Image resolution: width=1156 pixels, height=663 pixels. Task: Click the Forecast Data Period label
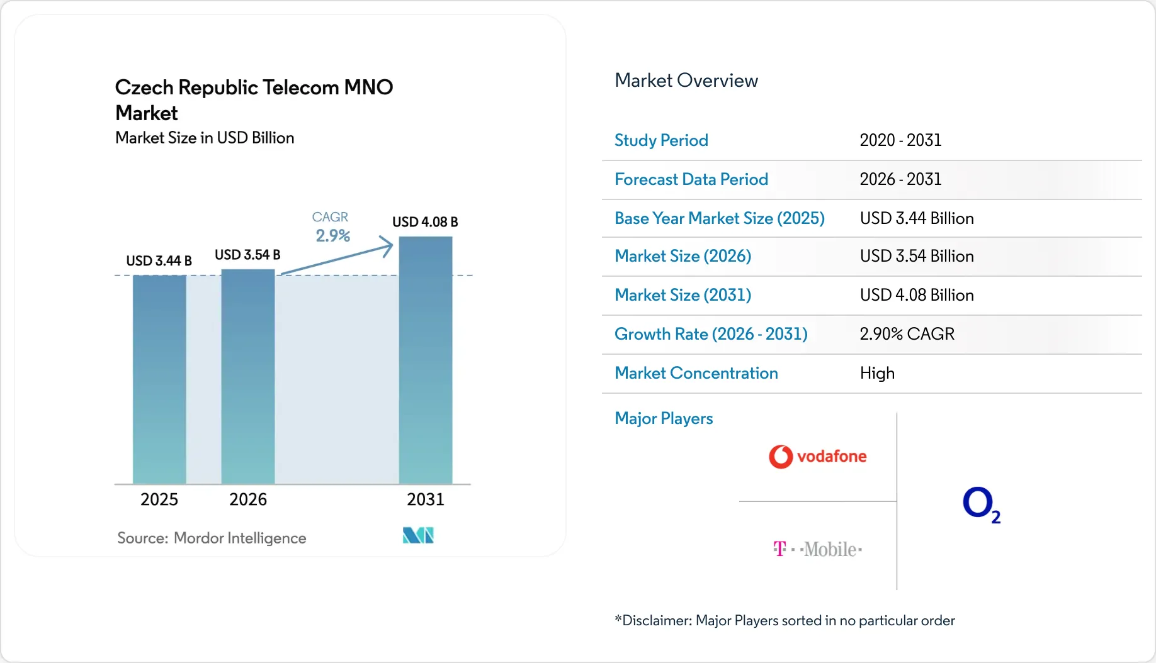click(x=691, y=179)
